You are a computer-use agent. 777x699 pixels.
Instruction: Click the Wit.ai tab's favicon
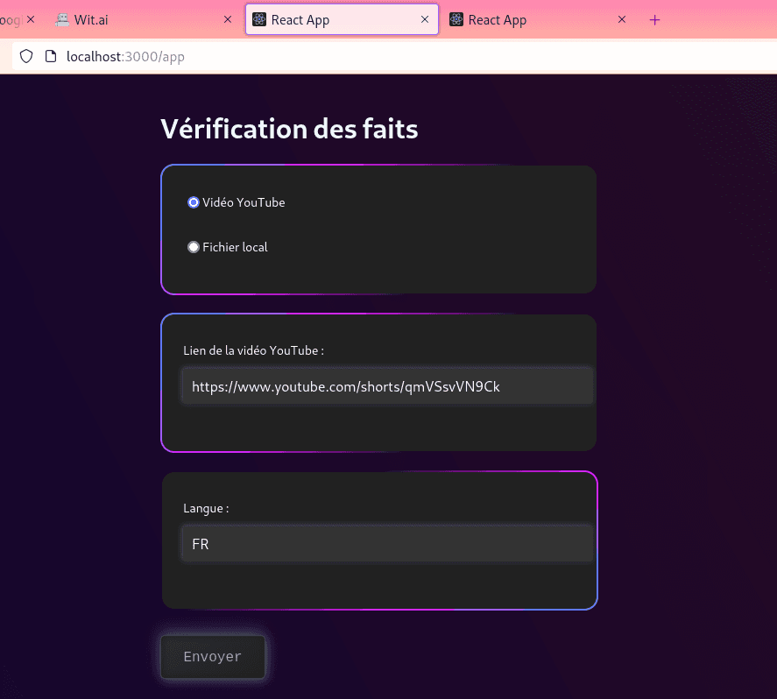[x=61, y=18]
